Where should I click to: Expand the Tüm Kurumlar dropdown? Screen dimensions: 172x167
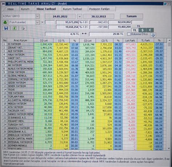37,22
